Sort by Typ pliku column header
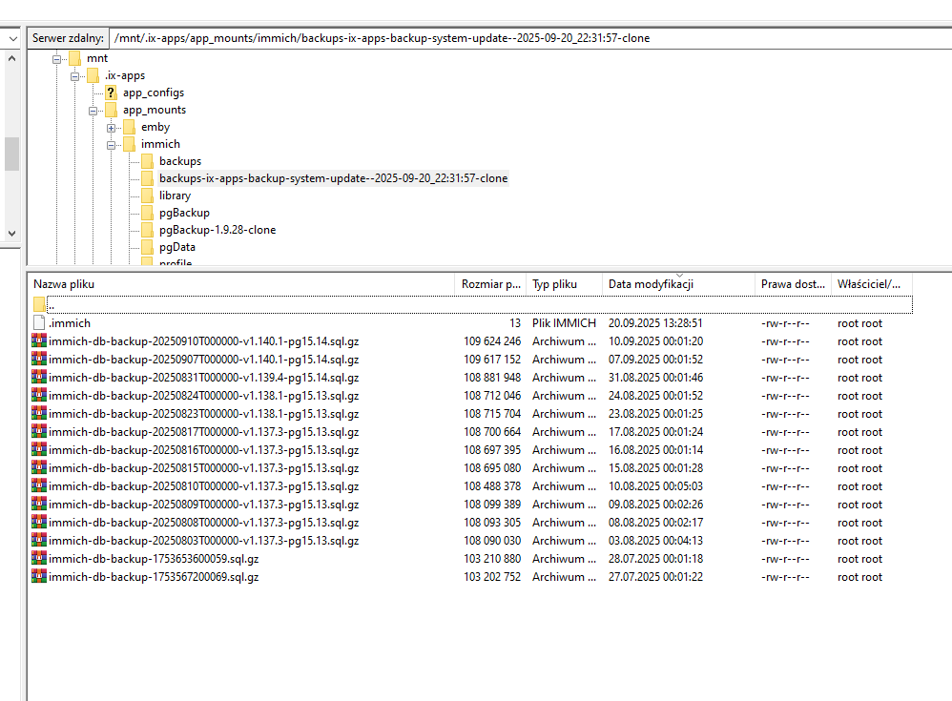 coord(564,284)
